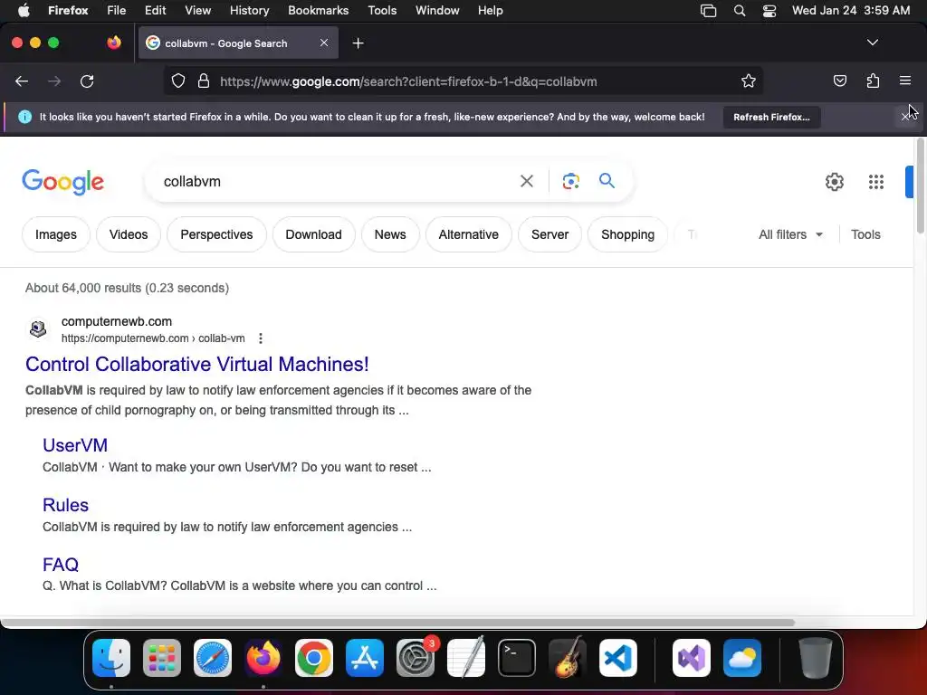
Task: Focus the Google search input field
Action: click(334, 181)
